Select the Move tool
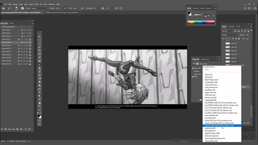This screenshot has height=145, width=258. coord(39,36)
